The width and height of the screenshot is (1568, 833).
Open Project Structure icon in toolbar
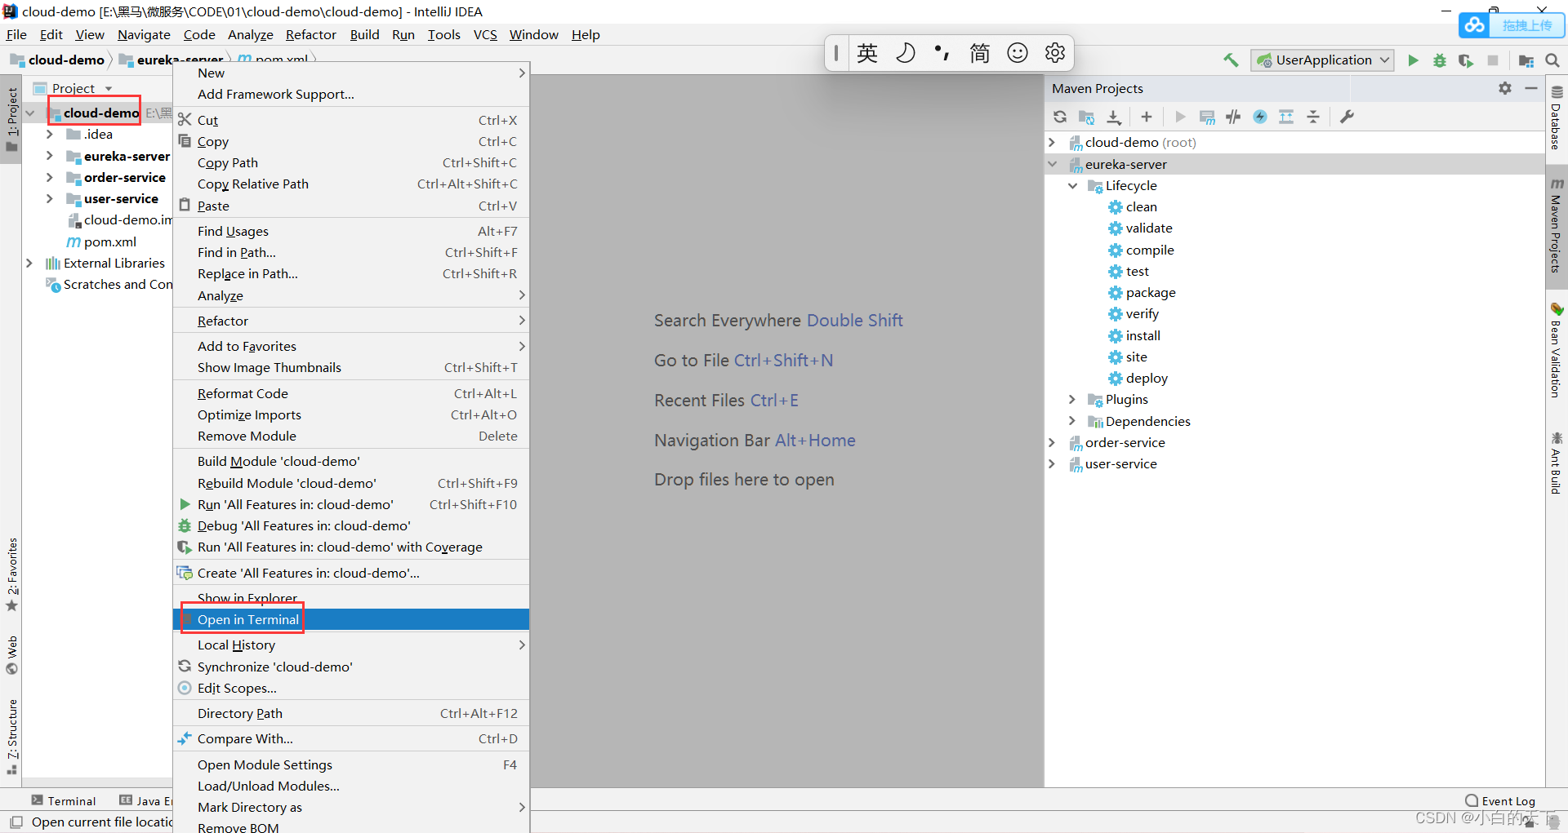click(1526, 60)
